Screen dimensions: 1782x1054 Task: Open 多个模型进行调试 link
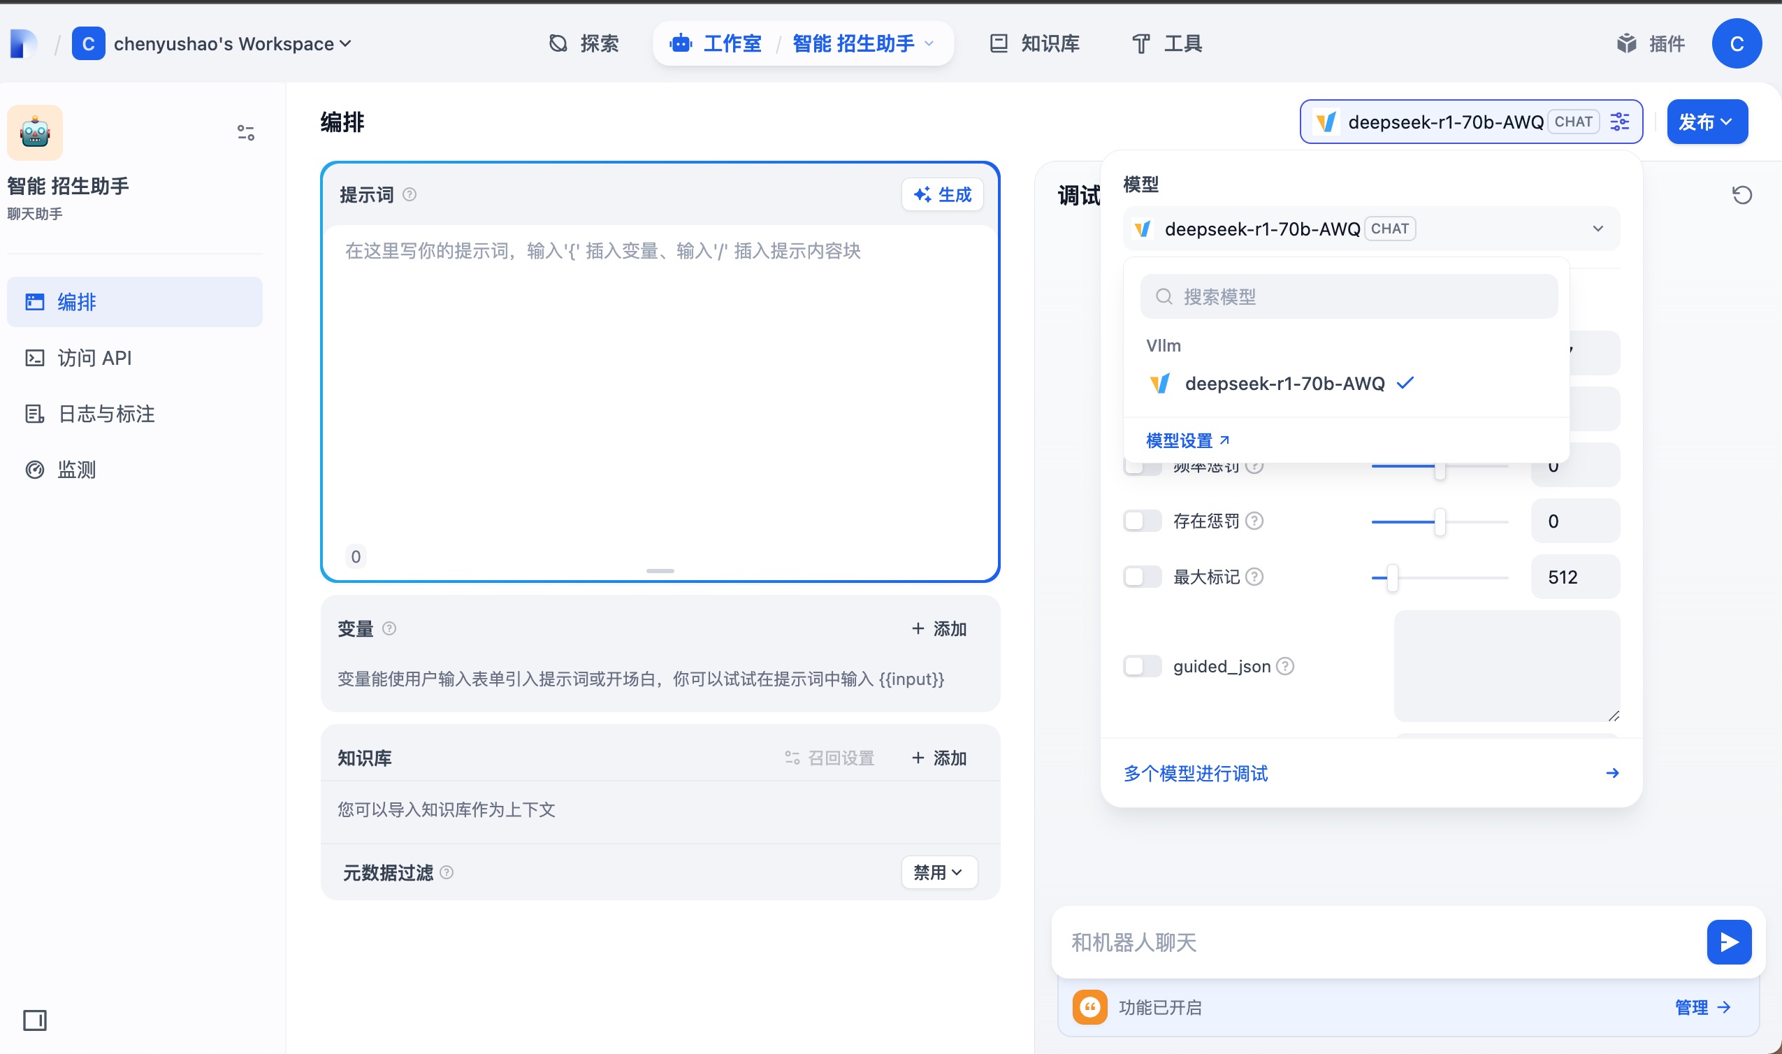pyautogui.click(x=1371, y=773)
